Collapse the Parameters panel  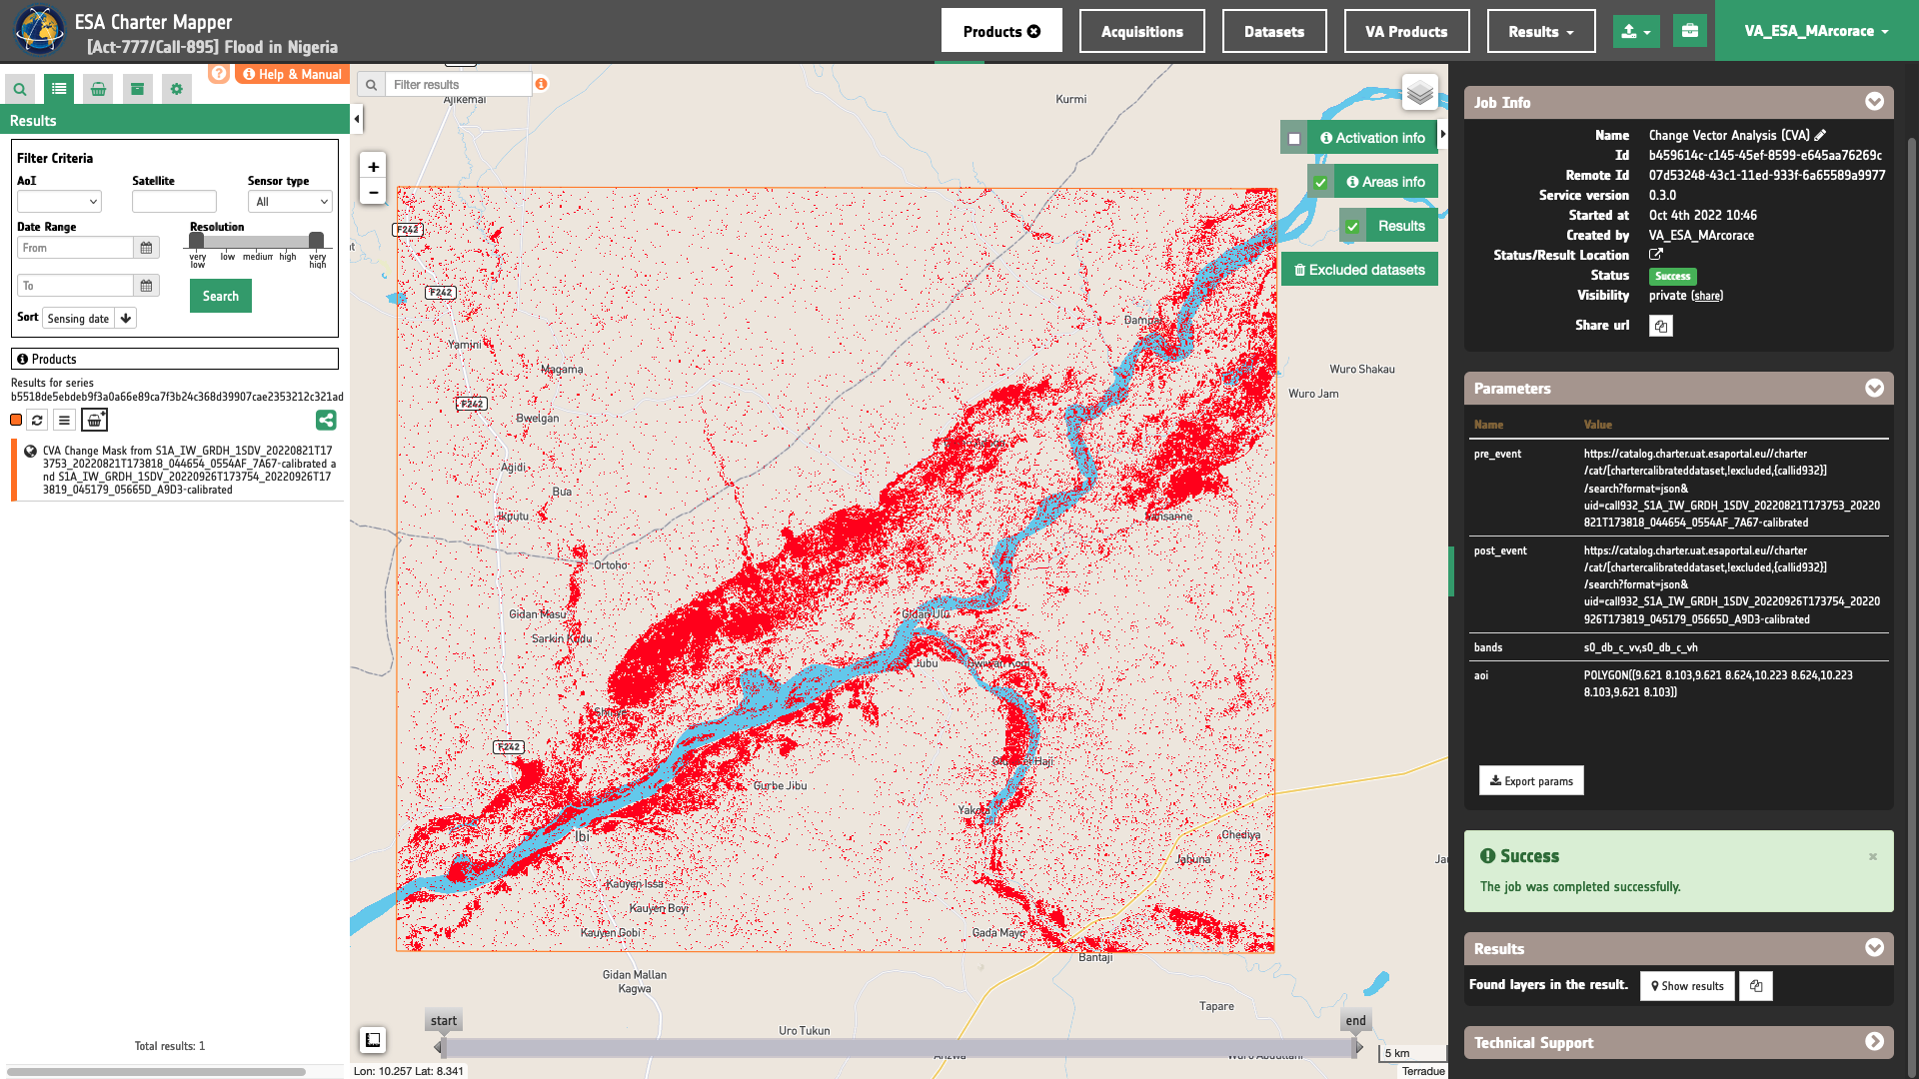click(x=1874, y=388)
